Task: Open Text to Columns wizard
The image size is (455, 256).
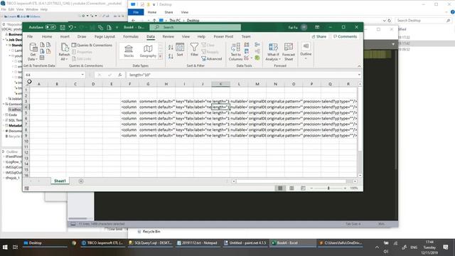Action: 235,52
